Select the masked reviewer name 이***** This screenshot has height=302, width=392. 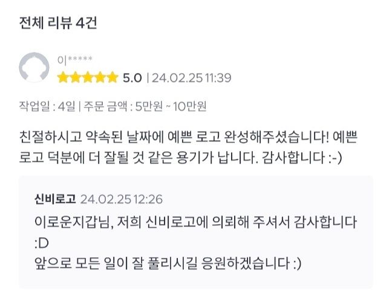pyautogui.click(x=75, y=59)
